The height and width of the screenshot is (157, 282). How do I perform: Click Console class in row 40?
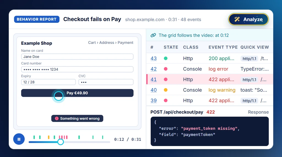(x=192, y=90)
